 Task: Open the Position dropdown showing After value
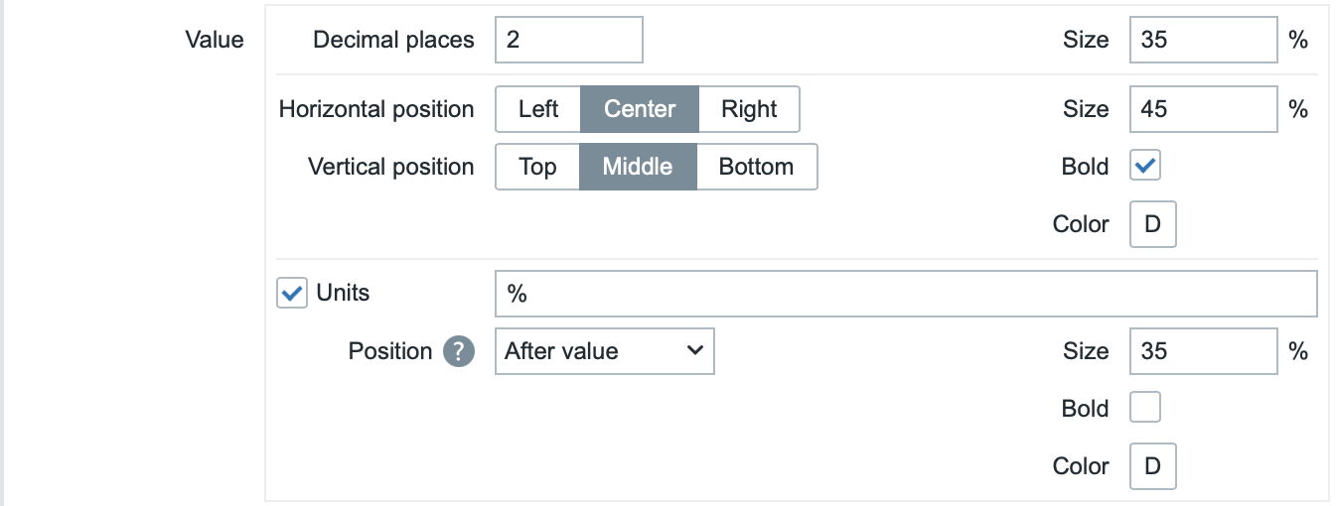[604, 351]
